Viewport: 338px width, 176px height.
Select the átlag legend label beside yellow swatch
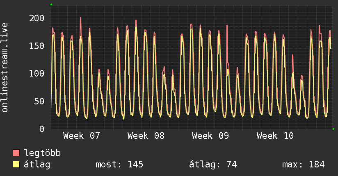(37, 165)
